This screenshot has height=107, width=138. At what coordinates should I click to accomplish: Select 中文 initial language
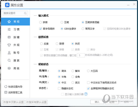click(59, 83)
